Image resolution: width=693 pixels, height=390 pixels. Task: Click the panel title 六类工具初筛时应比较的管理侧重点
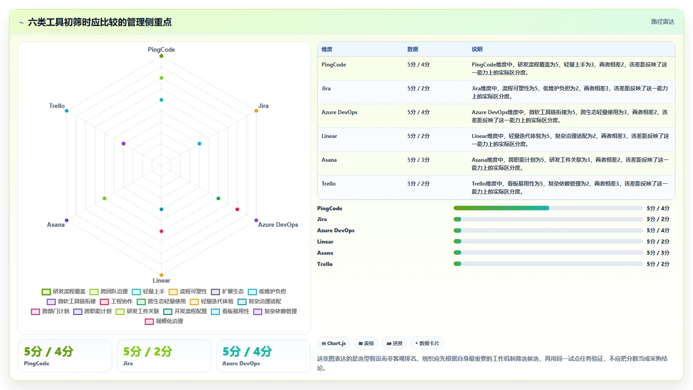coord(100,22)
